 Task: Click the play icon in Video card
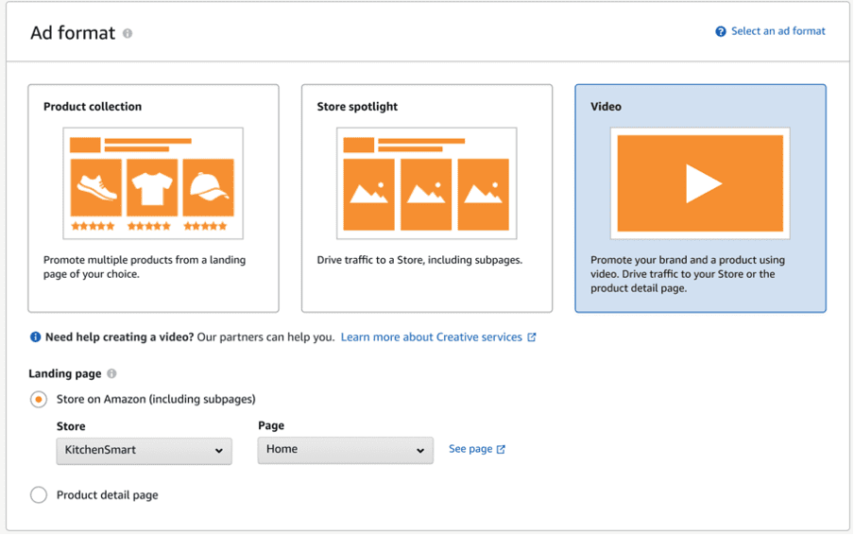coord(701,183)
